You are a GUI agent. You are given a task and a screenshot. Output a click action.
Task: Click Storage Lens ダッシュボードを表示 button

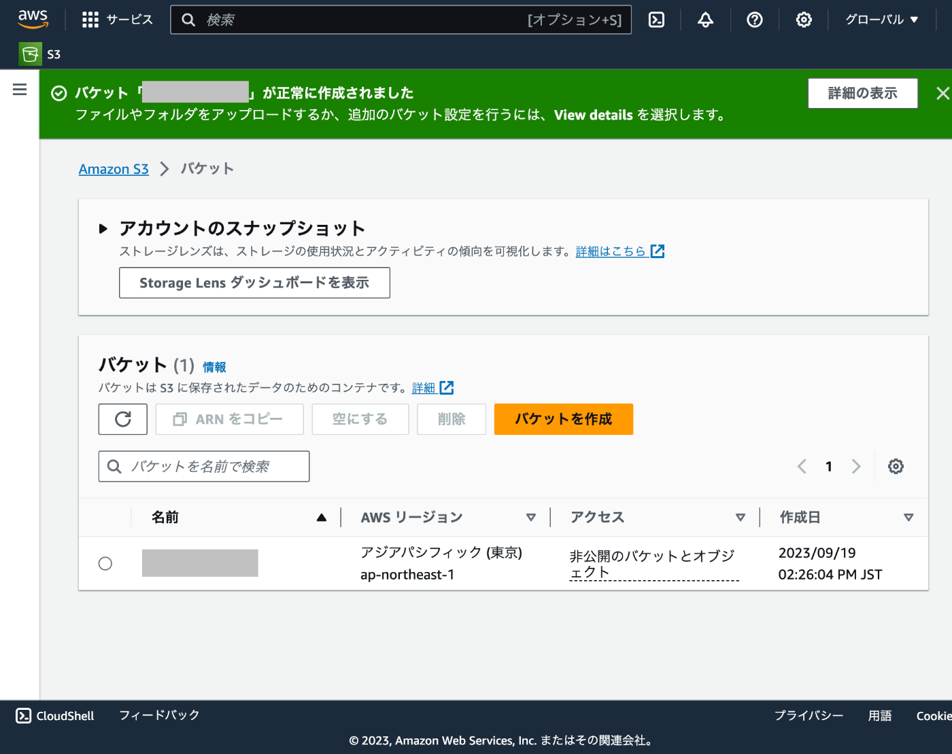click(x=254, y=283)
